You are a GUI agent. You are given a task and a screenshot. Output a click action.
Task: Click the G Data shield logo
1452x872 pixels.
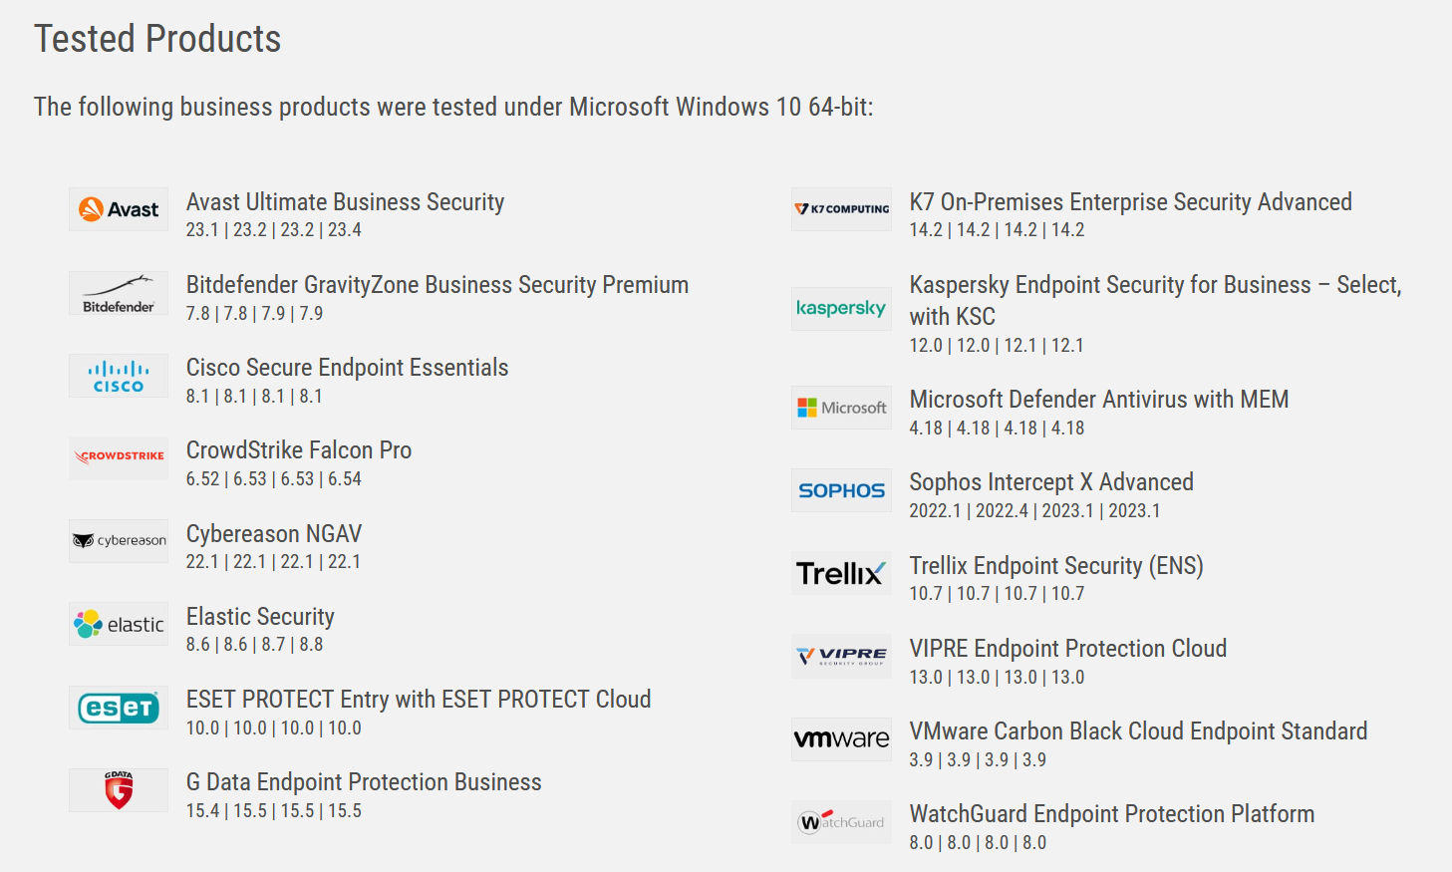tap(119, 790)
